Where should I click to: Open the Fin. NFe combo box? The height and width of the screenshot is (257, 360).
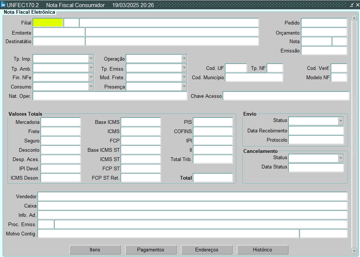coord(91,77)
